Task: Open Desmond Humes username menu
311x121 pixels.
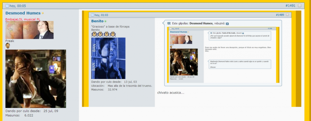Action: click(23, 13)
